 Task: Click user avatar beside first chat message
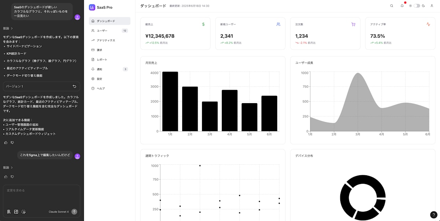point(77,17)
